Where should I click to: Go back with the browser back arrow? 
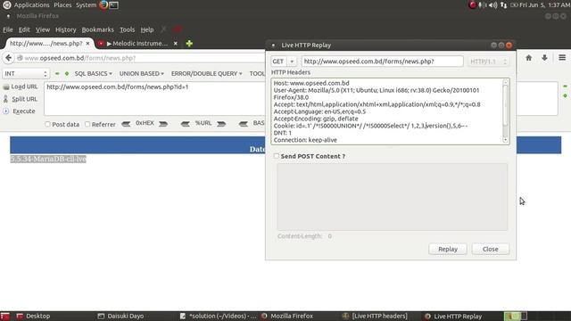[8, 58]
